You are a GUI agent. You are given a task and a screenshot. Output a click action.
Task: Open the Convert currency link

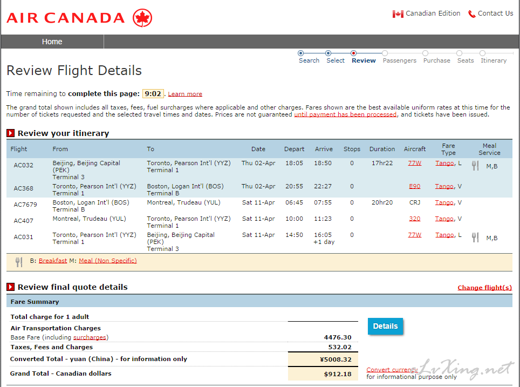392,370
